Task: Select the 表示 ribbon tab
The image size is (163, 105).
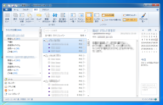Action: [36, 10]
